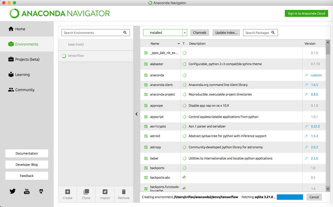This screenshot has width=333, height=207.
Task: Click the Remove environment trash icon
Action: (124, 192)
